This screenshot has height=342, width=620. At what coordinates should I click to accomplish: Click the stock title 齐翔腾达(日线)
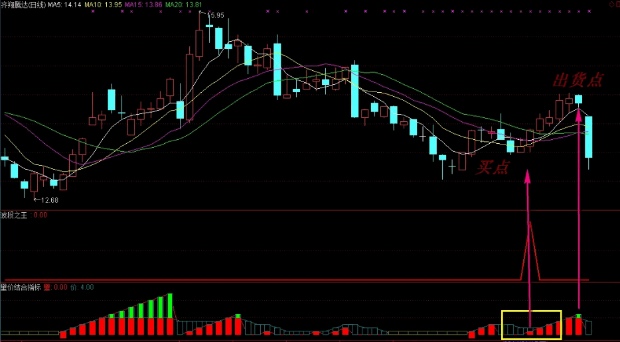(x=23, y=5)
